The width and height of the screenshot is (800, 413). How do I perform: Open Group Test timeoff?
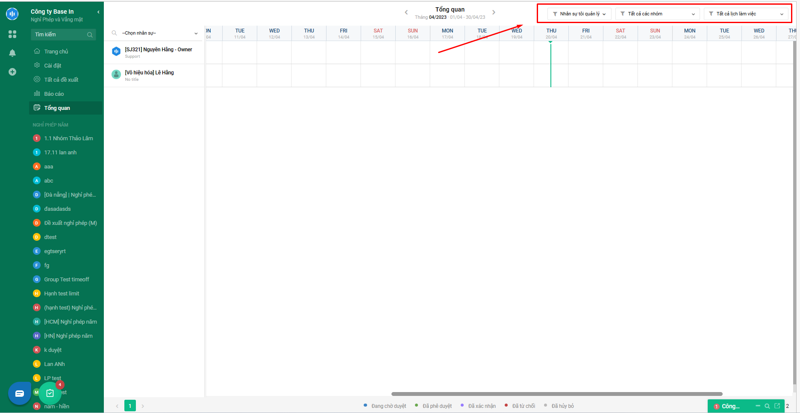point(66,279)
